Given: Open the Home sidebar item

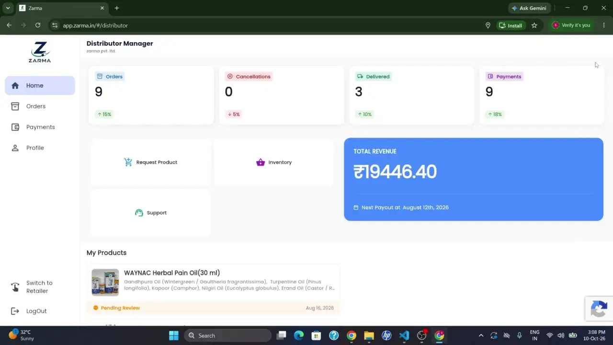Looking at the screenshot, I should pyautogui.click(x=40, y=85).
